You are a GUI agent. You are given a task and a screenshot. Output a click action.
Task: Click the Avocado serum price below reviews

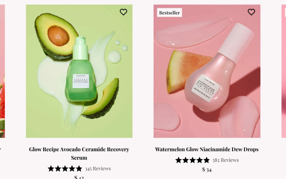tap(79, 177)
